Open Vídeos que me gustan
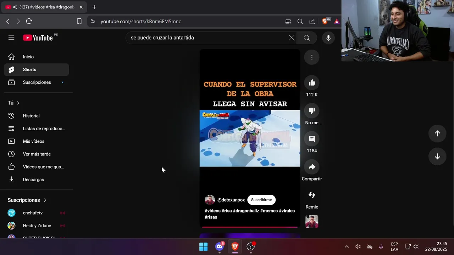This screenshot has width=454, height=255. 37,167
